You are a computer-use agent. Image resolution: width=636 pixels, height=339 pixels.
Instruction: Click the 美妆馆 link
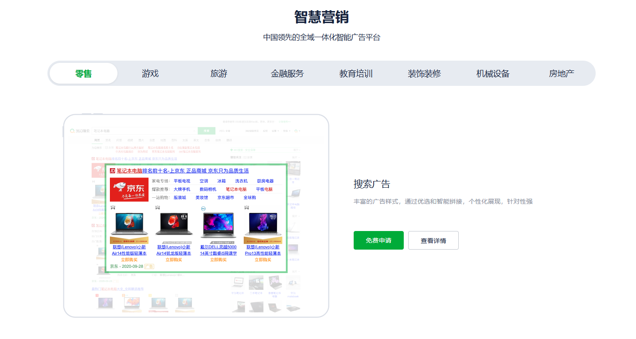pyautogui.click(x=202, y=197)
